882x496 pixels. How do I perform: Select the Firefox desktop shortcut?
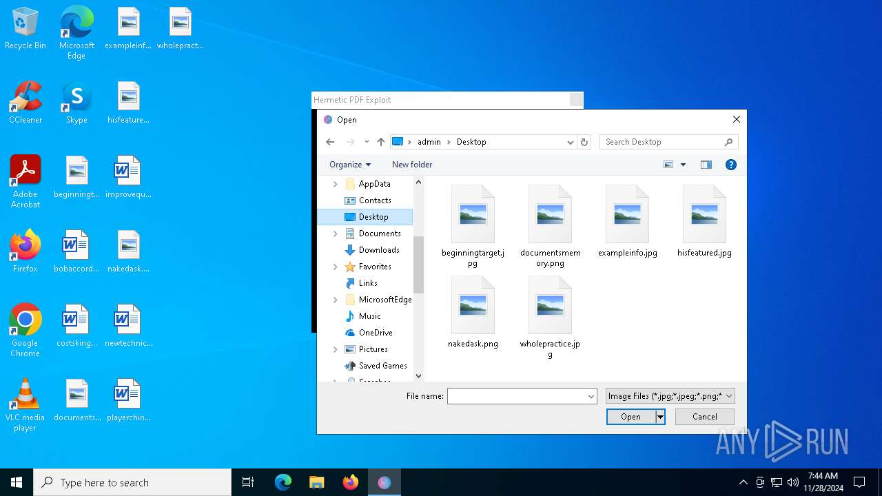[x=25, y=251]
